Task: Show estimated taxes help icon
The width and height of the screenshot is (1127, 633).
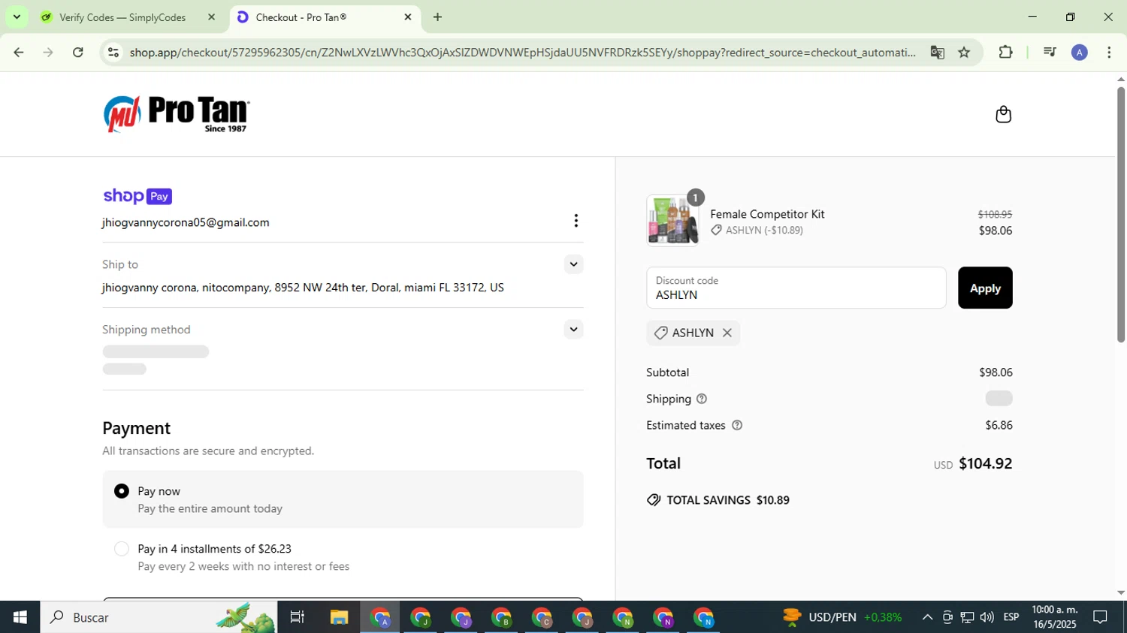Action: [737, 425]
